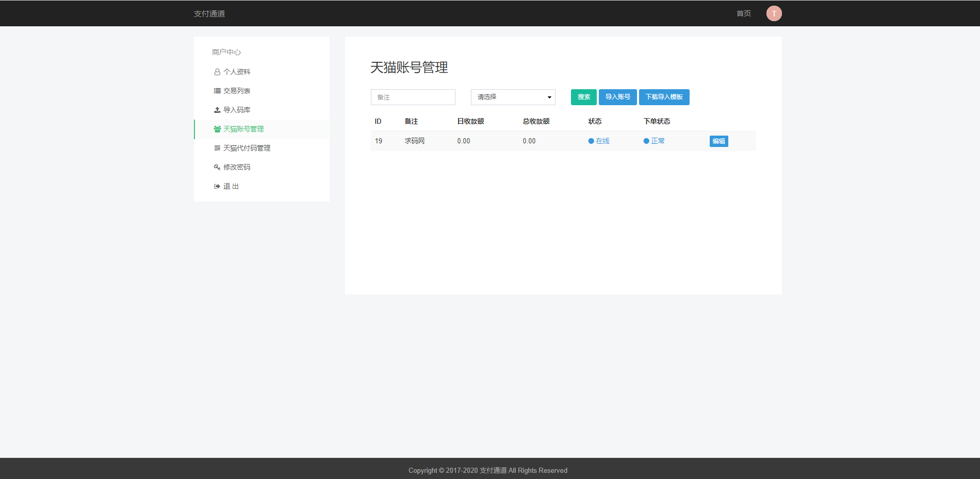Click the ID cell 19
Screen dimensions: 980x479
point(379,141)
